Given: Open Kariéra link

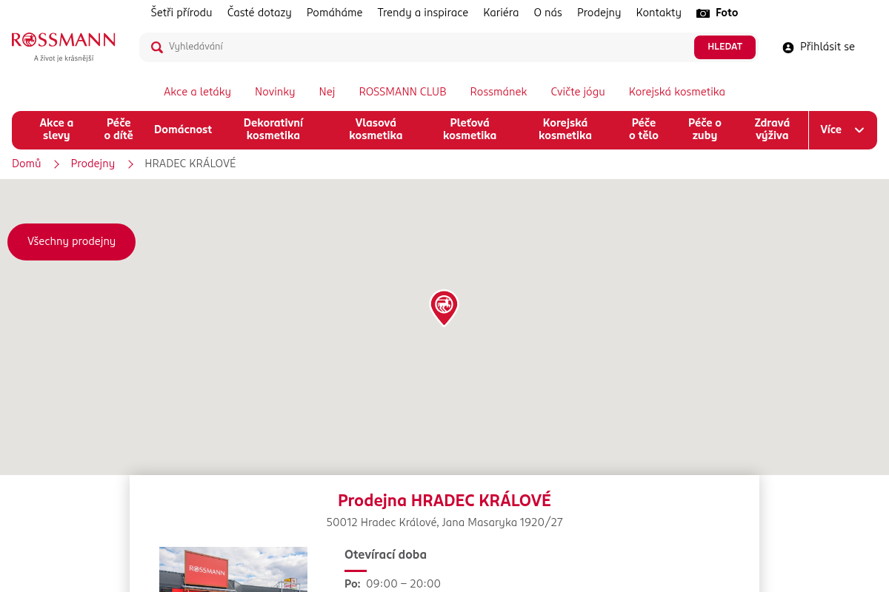Looking at the screenshot, I should coord(501,13).
